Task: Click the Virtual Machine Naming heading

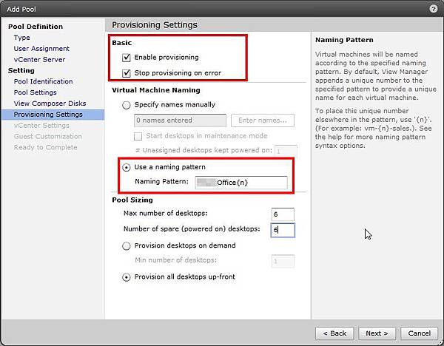Action: point(156,90)
